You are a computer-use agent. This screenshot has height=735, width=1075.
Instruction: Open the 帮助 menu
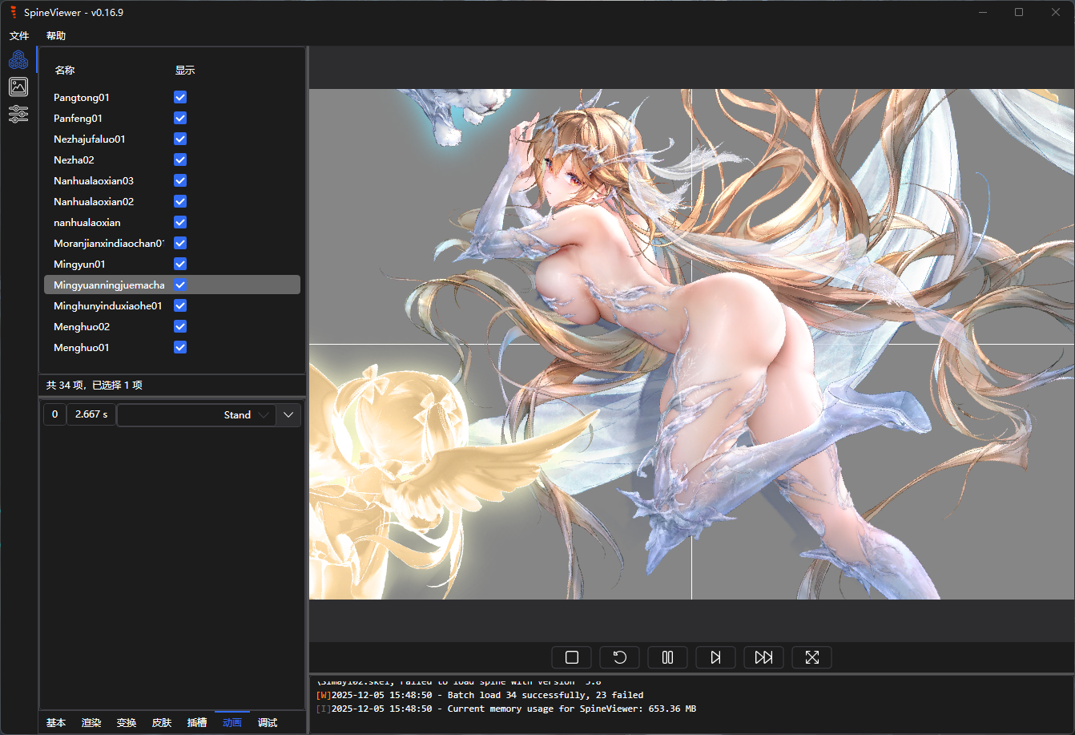56,36
